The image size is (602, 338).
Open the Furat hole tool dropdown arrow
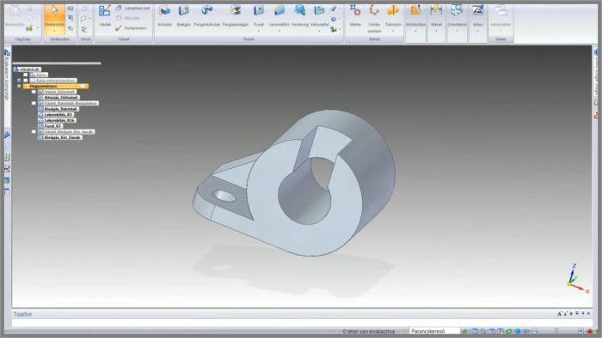[x=259, y=31]
